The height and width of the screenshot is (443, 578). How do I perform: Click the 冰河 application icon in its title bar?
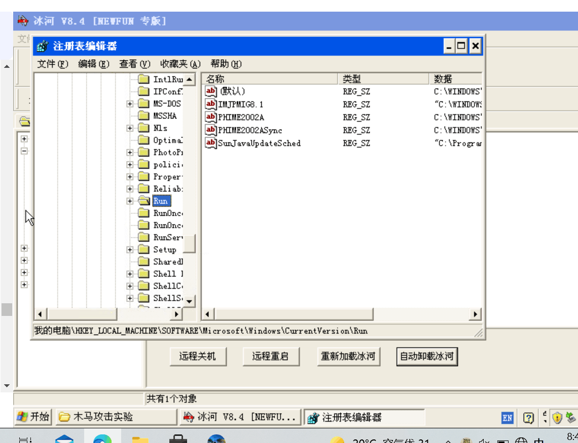(x=23, y=21)
